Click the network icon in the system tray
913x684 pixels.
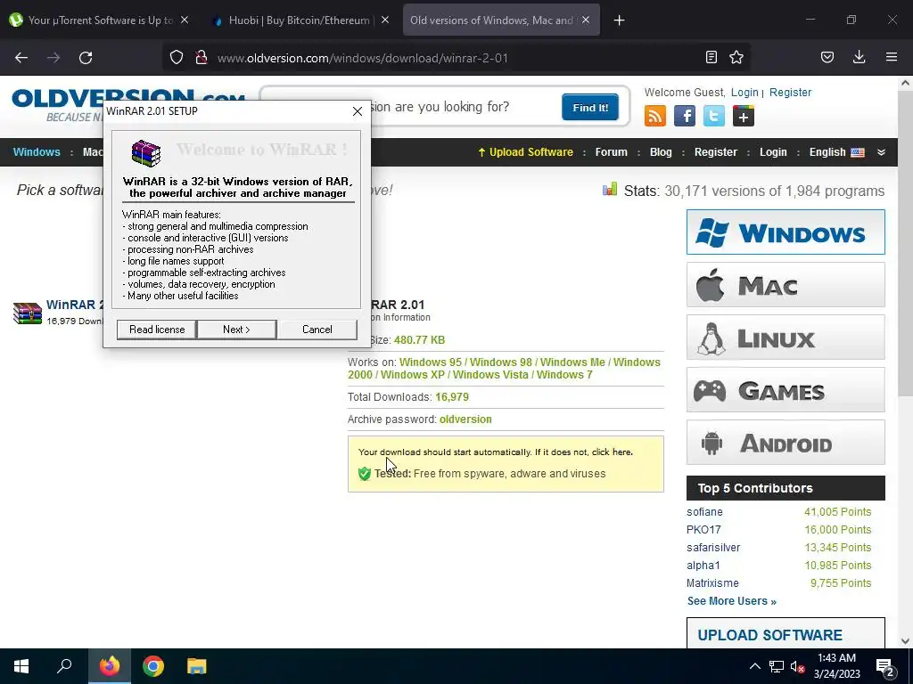777,666
